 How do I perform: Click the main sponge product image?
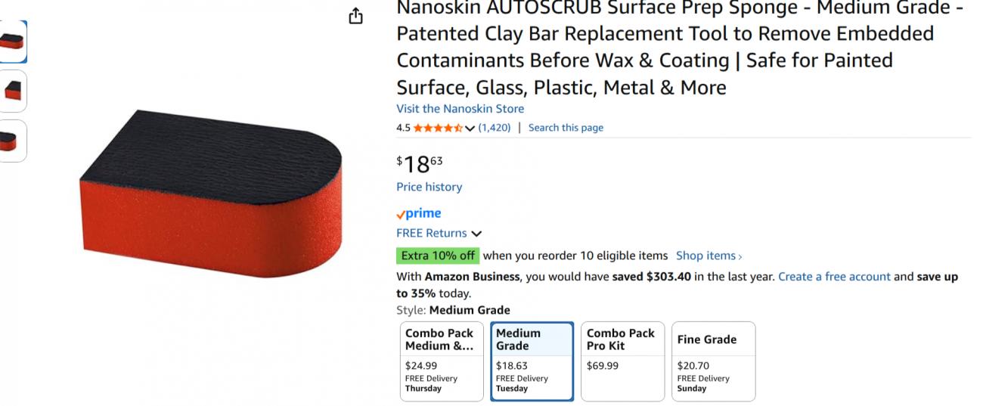tap(210, 193)
